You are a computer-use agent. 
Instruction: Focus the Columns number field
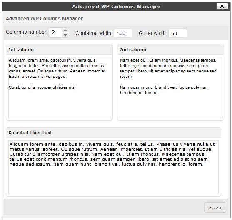pyautogui.click(x=55, y=32)
